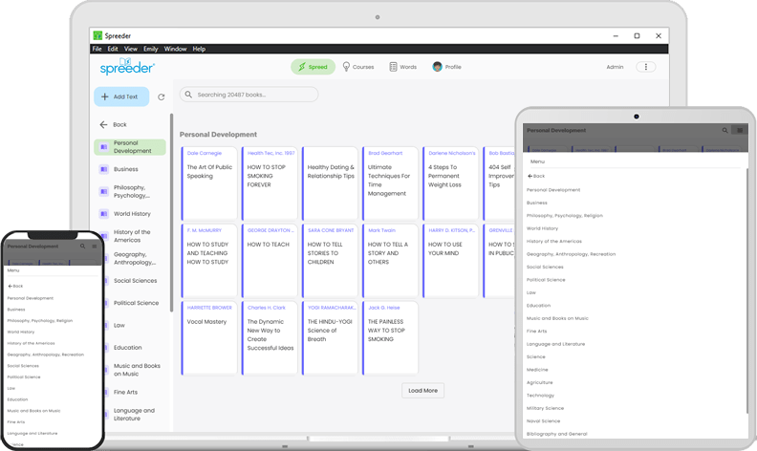Image resolution: width=757 pixels, height=451 pixels.
Task: Click the search icon in phone header
Action: 82,247
